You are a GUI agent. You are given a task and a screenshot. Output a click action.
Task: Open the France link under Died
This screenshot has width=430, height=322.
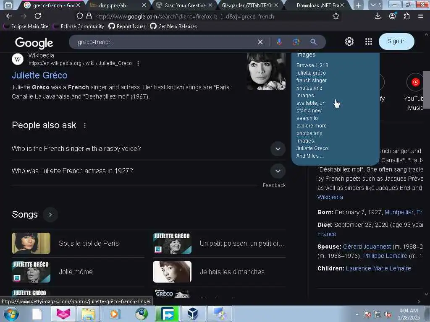coord(327,234)
